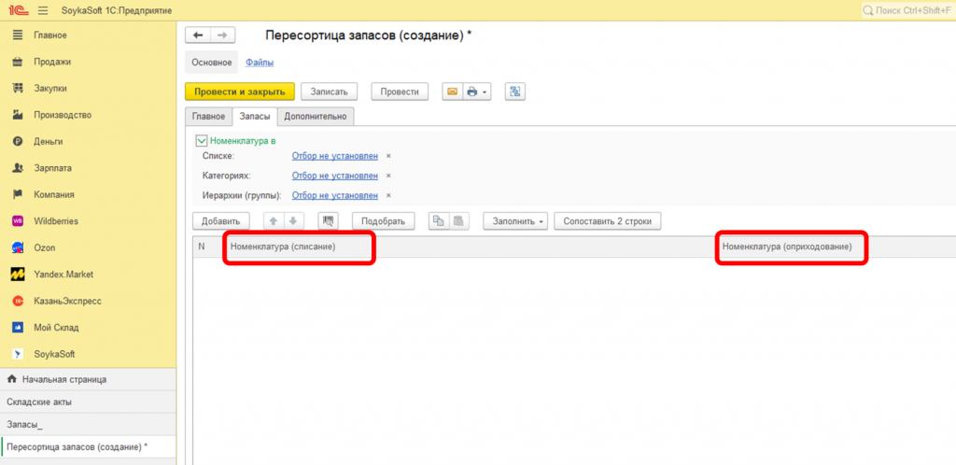Expand the 'Заполнить' dropdown

pos(514,221)
